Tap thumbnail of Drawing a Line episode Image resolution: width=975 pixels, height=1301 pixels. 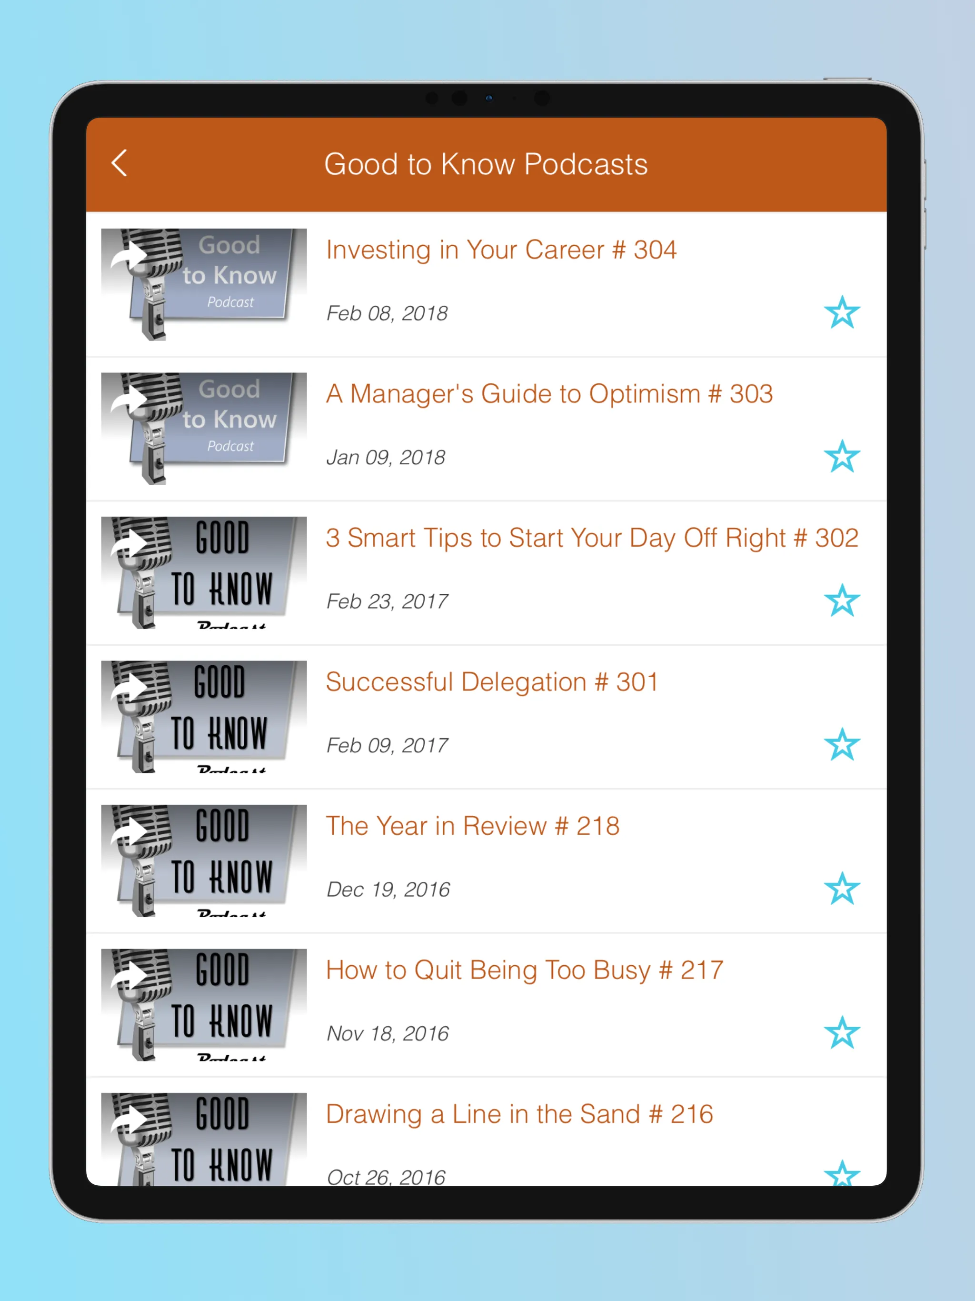coord(204,1139)
